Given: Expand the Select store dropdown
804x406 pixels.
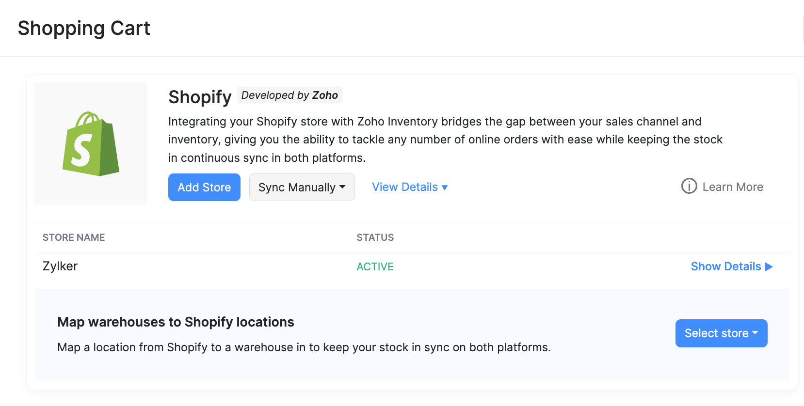Looking at the screenshot, I should [721, 333].
